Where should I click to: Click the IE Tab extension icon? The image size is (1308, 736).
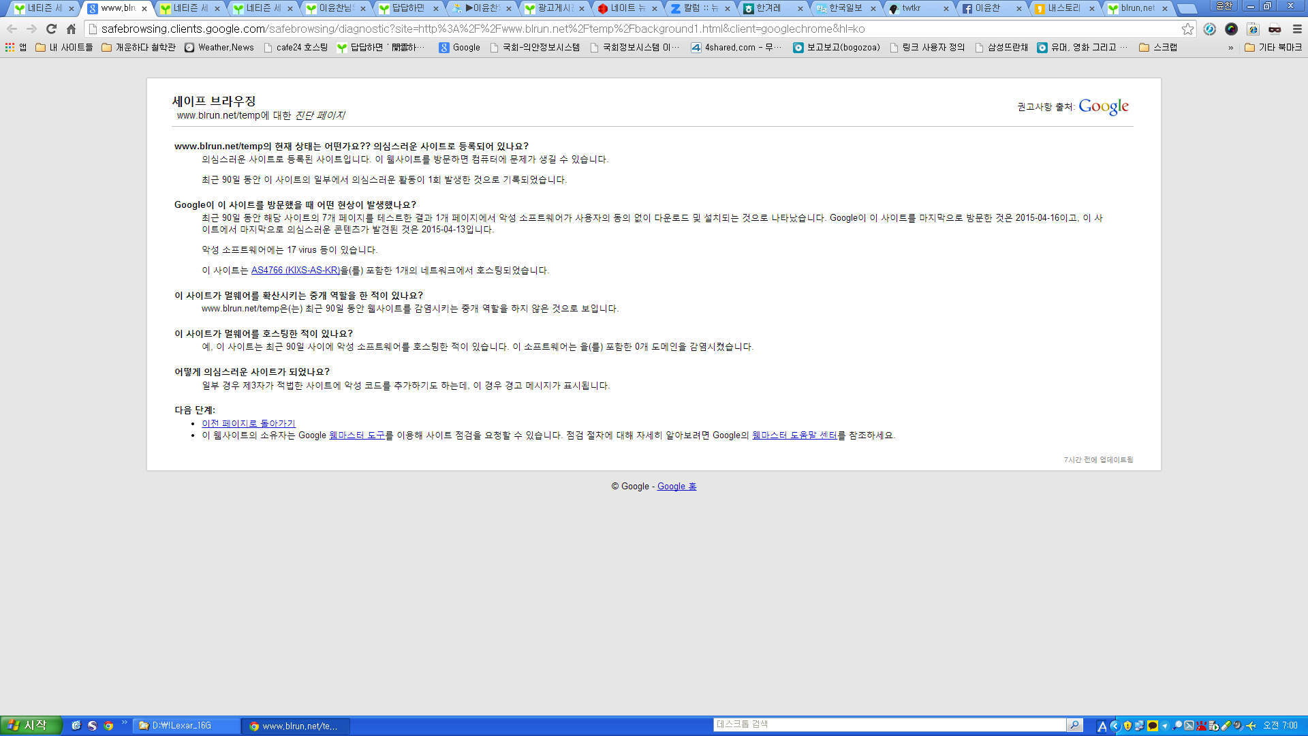point(1253,29)
